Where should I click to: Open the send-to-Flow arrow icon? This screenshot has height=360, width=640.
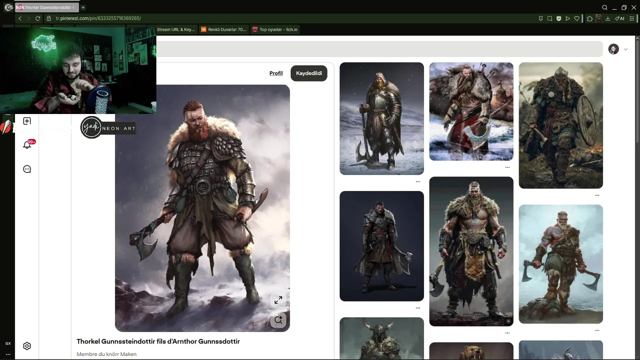567,18
